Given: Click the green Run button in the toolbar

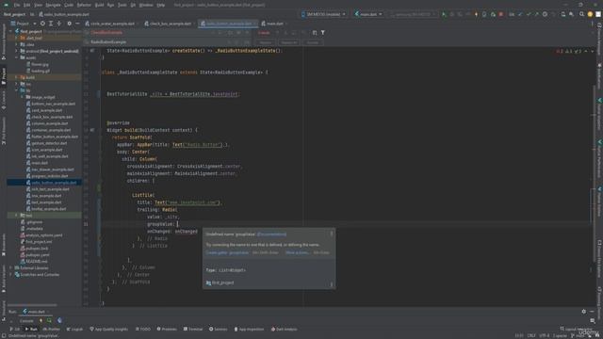Looking at the screenshot, I should pyautogui.click(x=444, y=14).
